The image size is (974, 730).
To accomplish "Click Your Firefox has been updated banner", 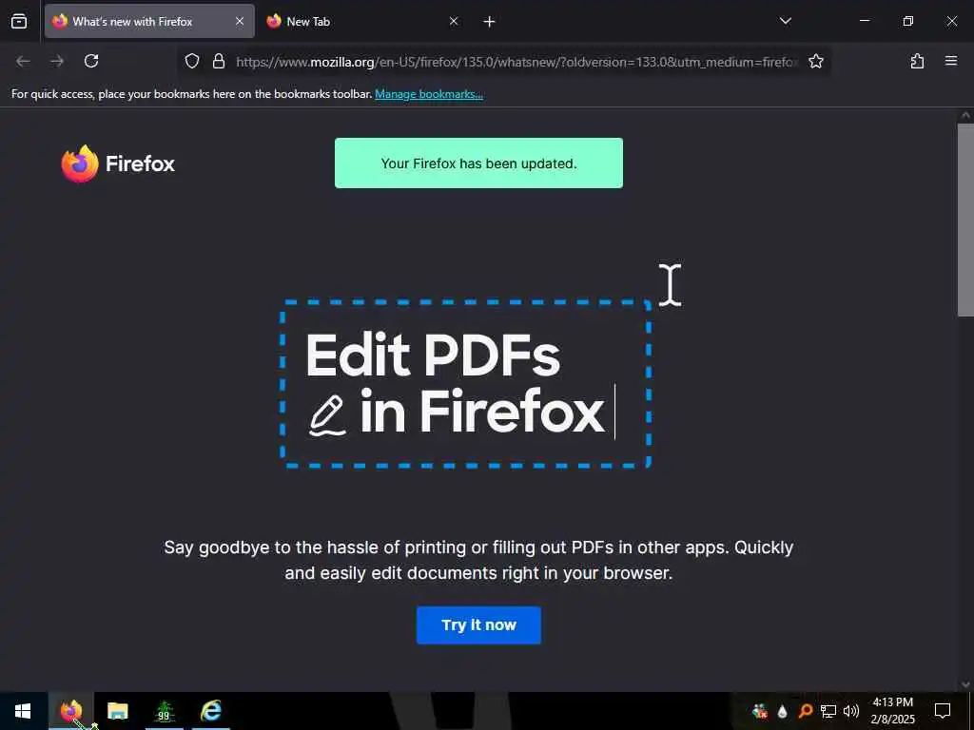I will [478, 163].
